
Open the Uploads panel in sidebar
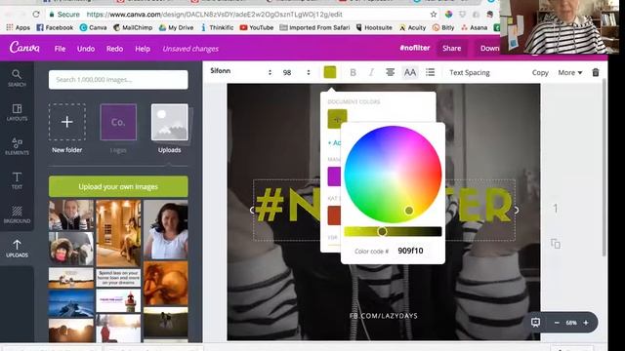pos(17,249)
